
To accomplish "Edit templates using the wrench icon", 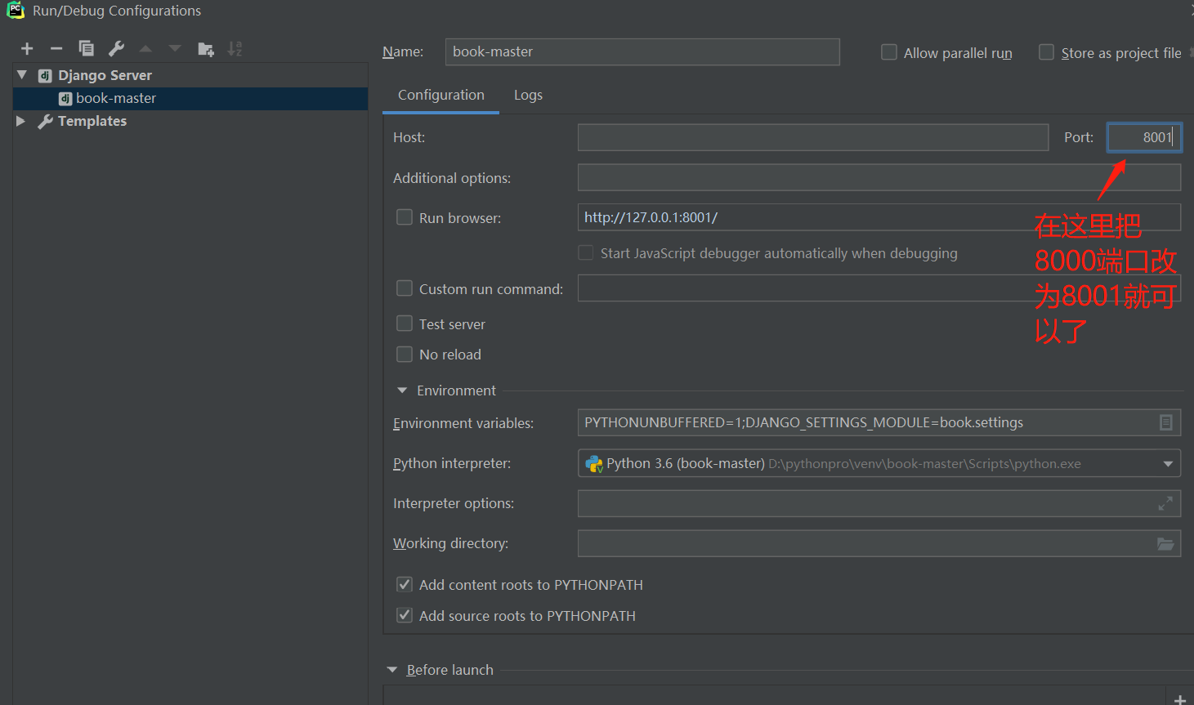I will click(116, 49).
